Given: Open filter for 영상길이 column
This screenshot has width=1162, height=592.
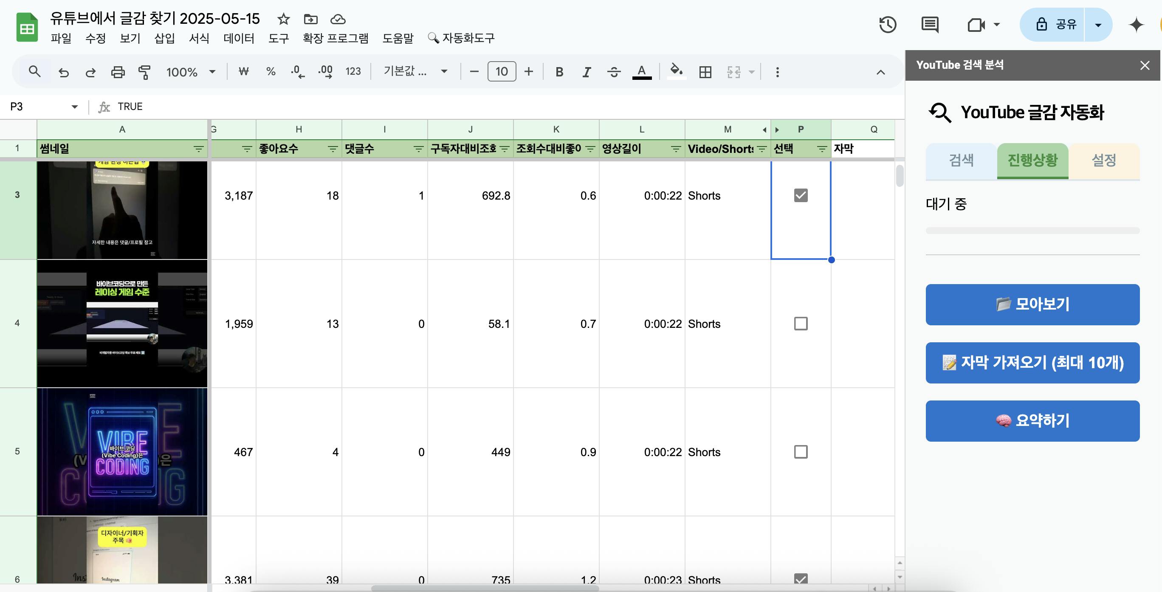Looking at the screenshot, I should 676,149.
